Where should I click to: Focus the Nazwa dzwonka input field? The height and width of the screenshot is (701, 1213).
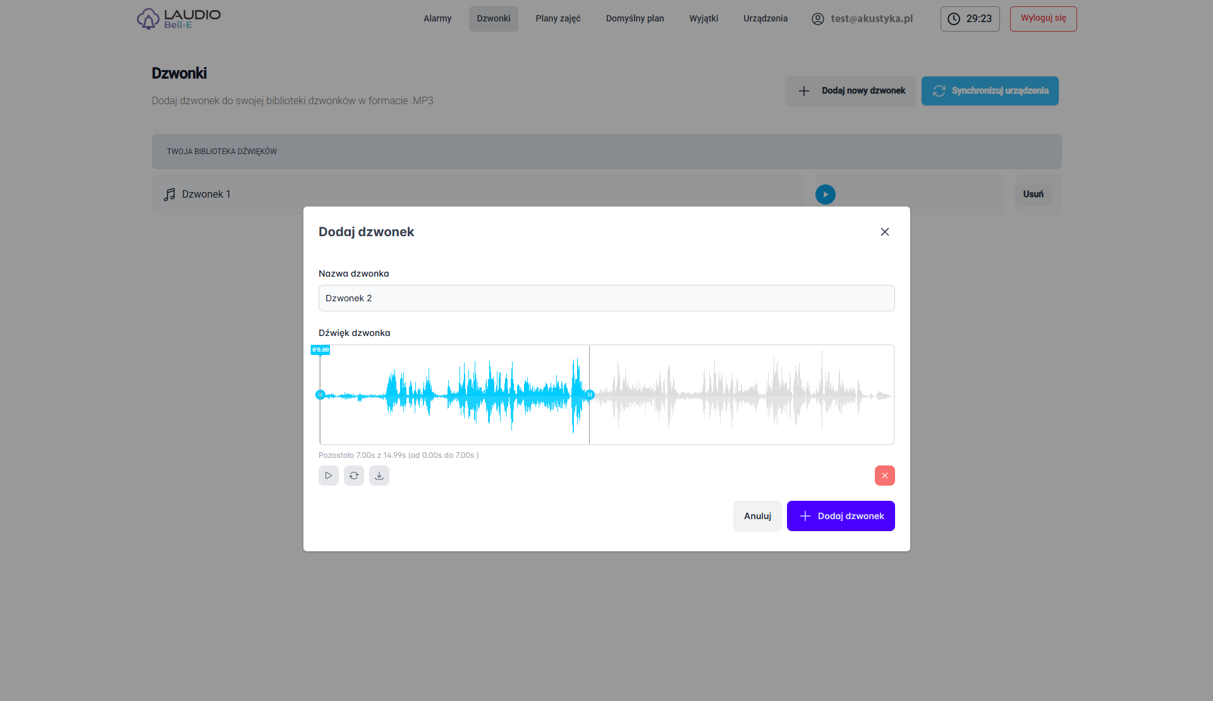tap(606, 298)
